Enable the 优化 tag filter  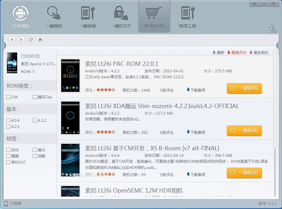tap(8, 150)
